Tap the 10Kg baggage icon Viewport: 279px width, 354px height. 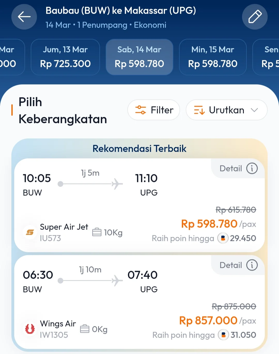[x=97, y=232]
